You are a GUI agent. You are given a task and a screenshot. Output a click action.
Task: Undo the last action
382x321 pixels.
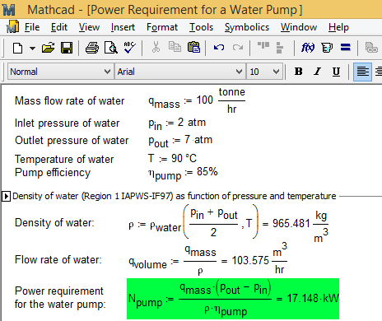point(219,48)
